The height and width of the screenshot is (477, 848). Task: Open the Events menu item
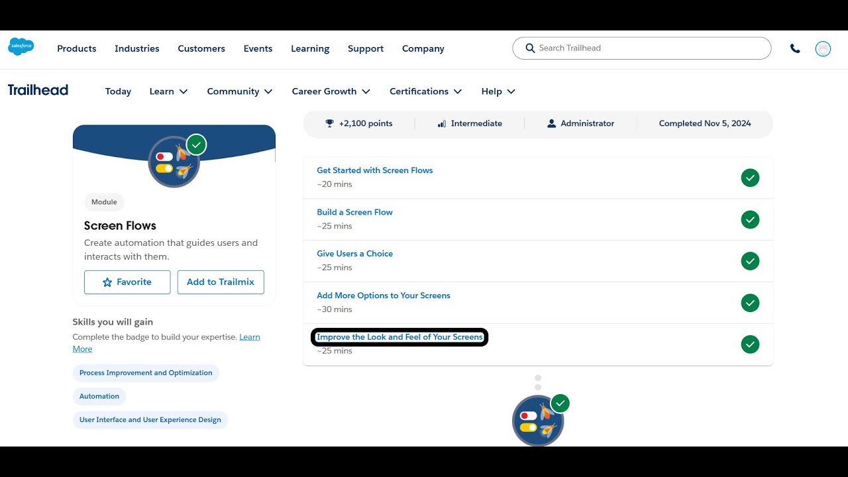(x=258, y=48)
